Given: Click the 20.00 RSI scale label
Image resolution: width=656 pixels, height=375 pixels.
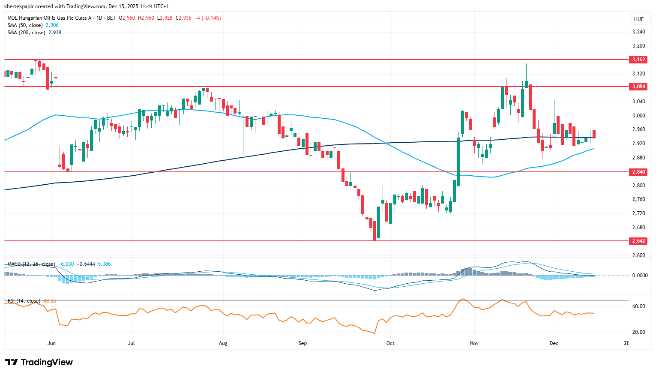Looking at the screenshot, I should [639, 332].
